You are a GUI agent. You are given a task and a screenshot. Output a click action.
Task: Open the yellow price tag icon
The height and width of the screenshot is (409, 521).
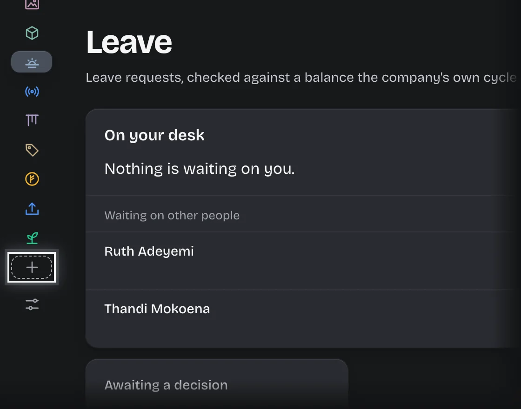[x=32, y=150]
